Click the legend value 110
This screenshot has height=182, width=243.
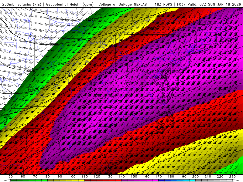click(85, 177)
